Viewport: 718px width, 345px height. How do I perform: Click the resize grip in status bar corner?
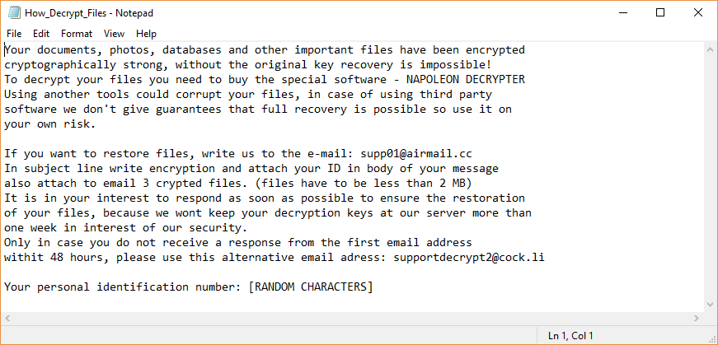pyautogui.click(x=711, y=338)
